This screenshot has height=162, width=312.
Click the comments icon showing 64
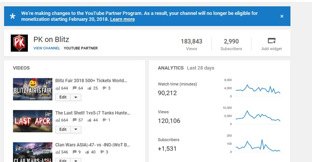(x=75, y=88)
